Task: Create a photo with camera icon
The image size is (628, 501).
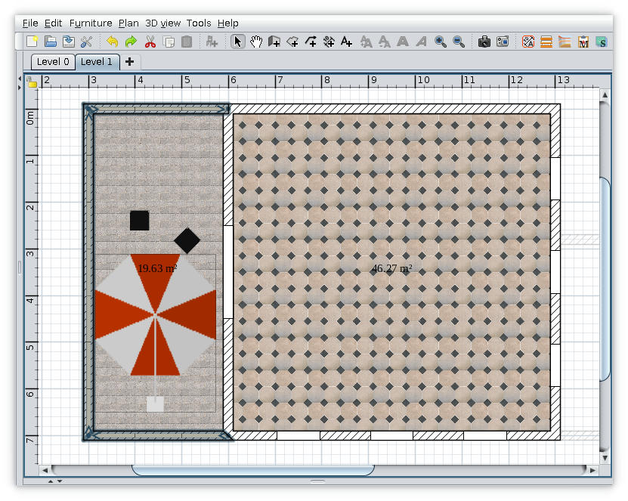Action: click(x=484, y=42)
